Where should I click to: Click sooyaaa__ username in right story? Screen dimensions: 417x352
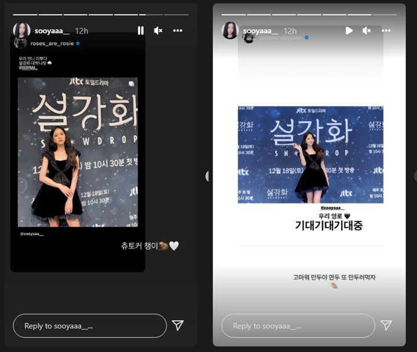pos(261,31)
